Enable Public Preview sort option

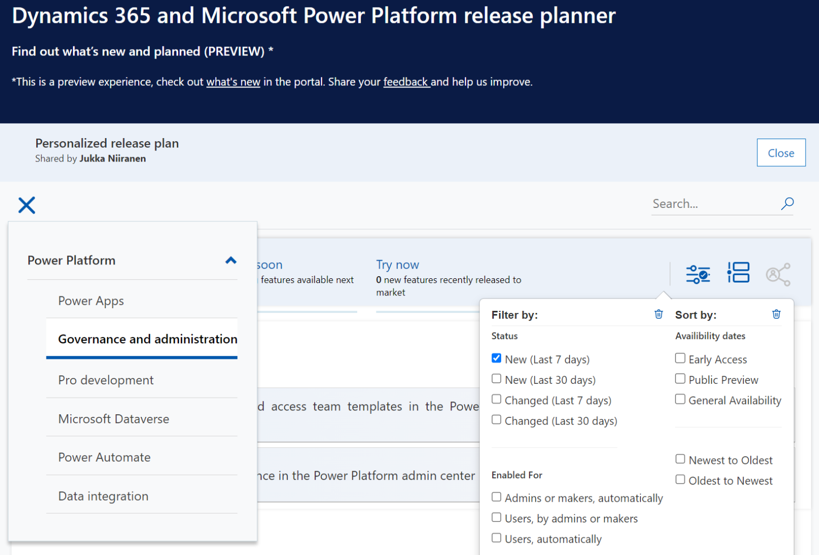coord(680,379)
